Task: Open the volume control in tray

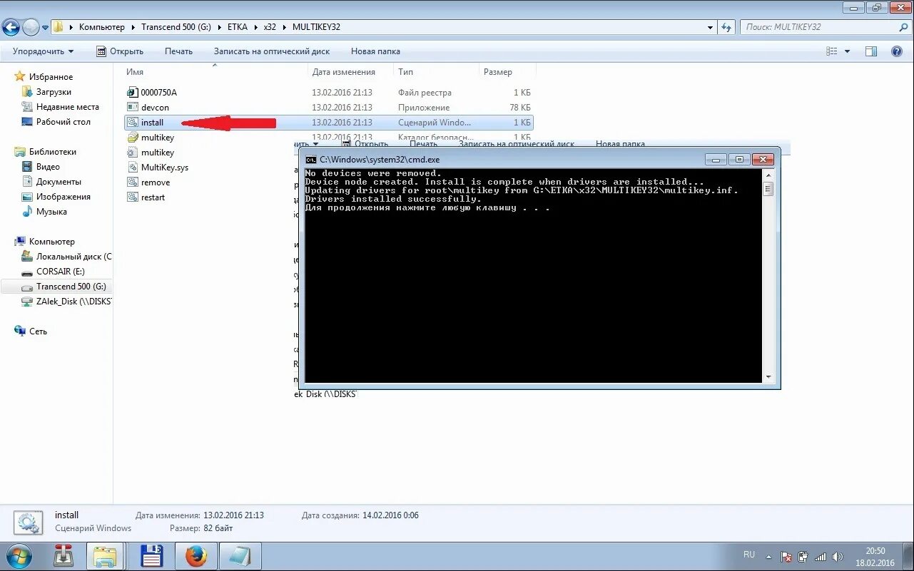Action: 838,556
